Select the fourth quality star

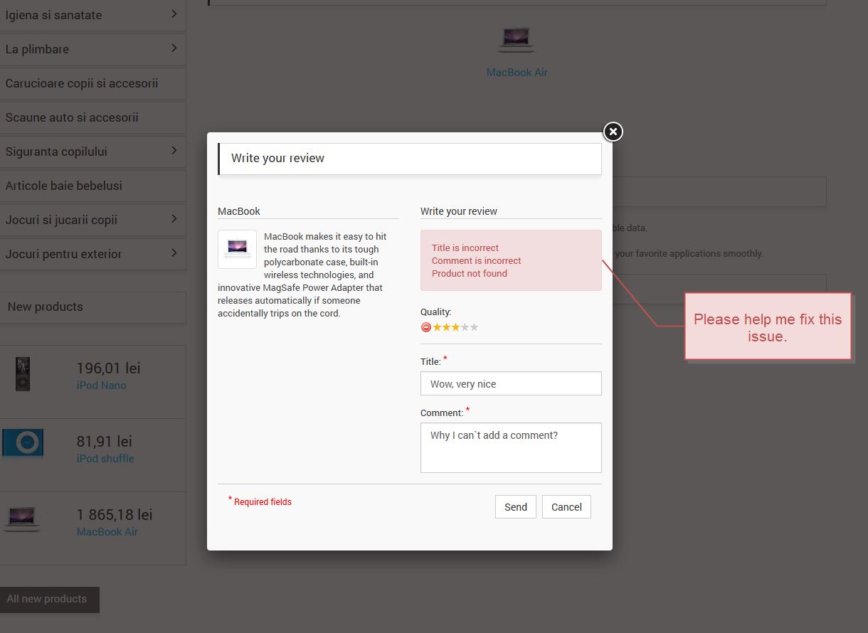(465, 327)
